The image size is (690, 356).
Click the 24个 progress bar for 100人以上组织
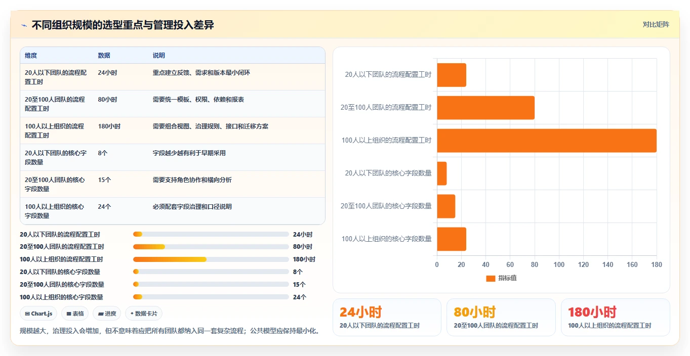211,297
